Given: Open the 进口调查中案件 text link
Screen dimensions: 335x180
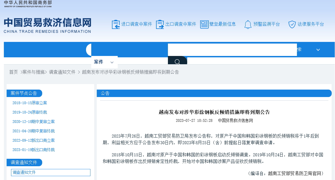Looking at the screenshot, I should [x=137, y=24].
